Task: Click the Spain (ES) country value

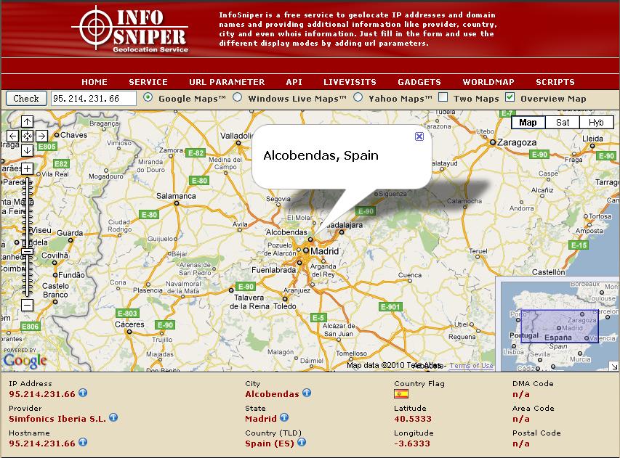Action: click(270, 443)
